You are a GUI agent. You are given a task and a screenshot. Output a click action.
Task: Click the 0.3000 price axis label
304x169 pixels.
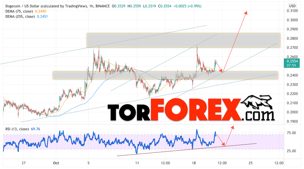pyautogui.click(x=292, y=20)
